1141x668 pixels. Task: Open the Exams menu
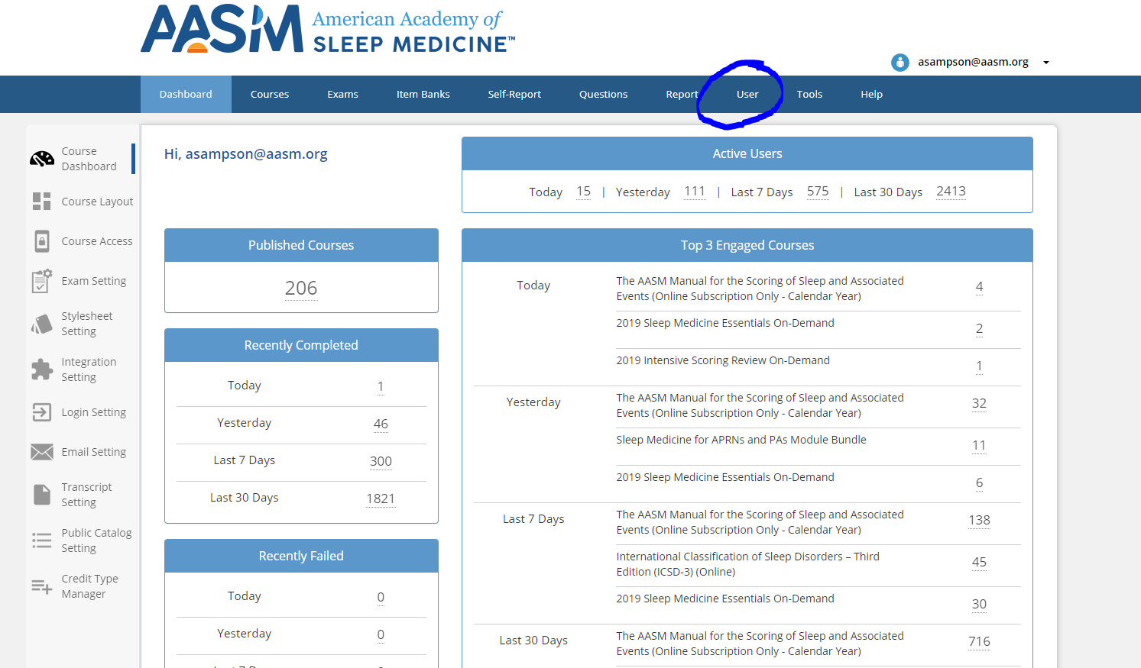(343, 95)
